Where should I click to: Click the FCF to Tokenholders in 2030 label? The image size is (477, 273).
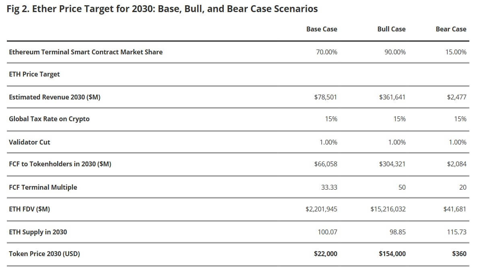pyautogui.click(x=60, y=164)
